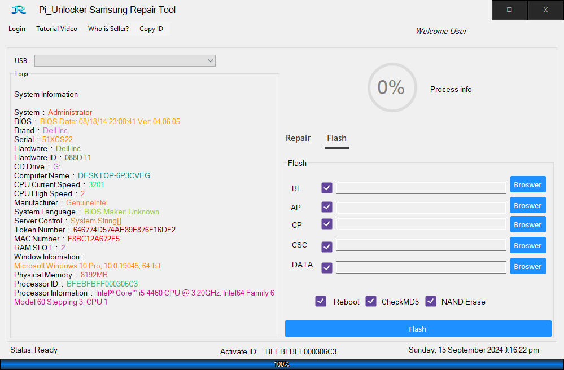Disable the Reboot option

point(321,301)
